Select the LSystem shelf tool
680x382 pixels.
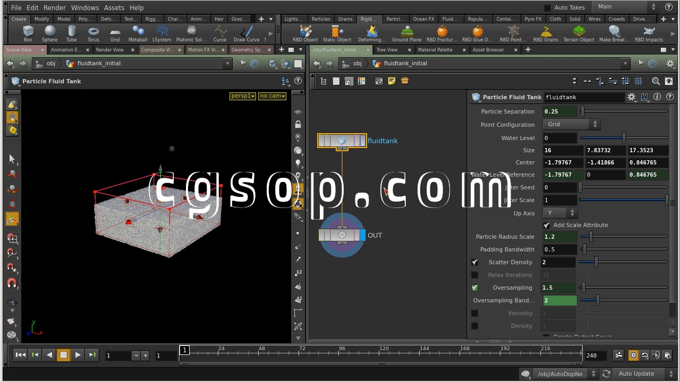point(161,33)
